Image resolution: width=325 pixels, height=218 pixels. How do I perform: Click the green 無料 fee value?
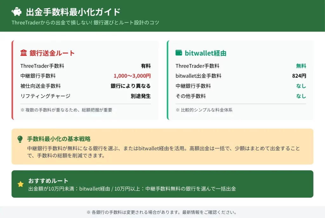pyautogui.click(x=301, y=66)
